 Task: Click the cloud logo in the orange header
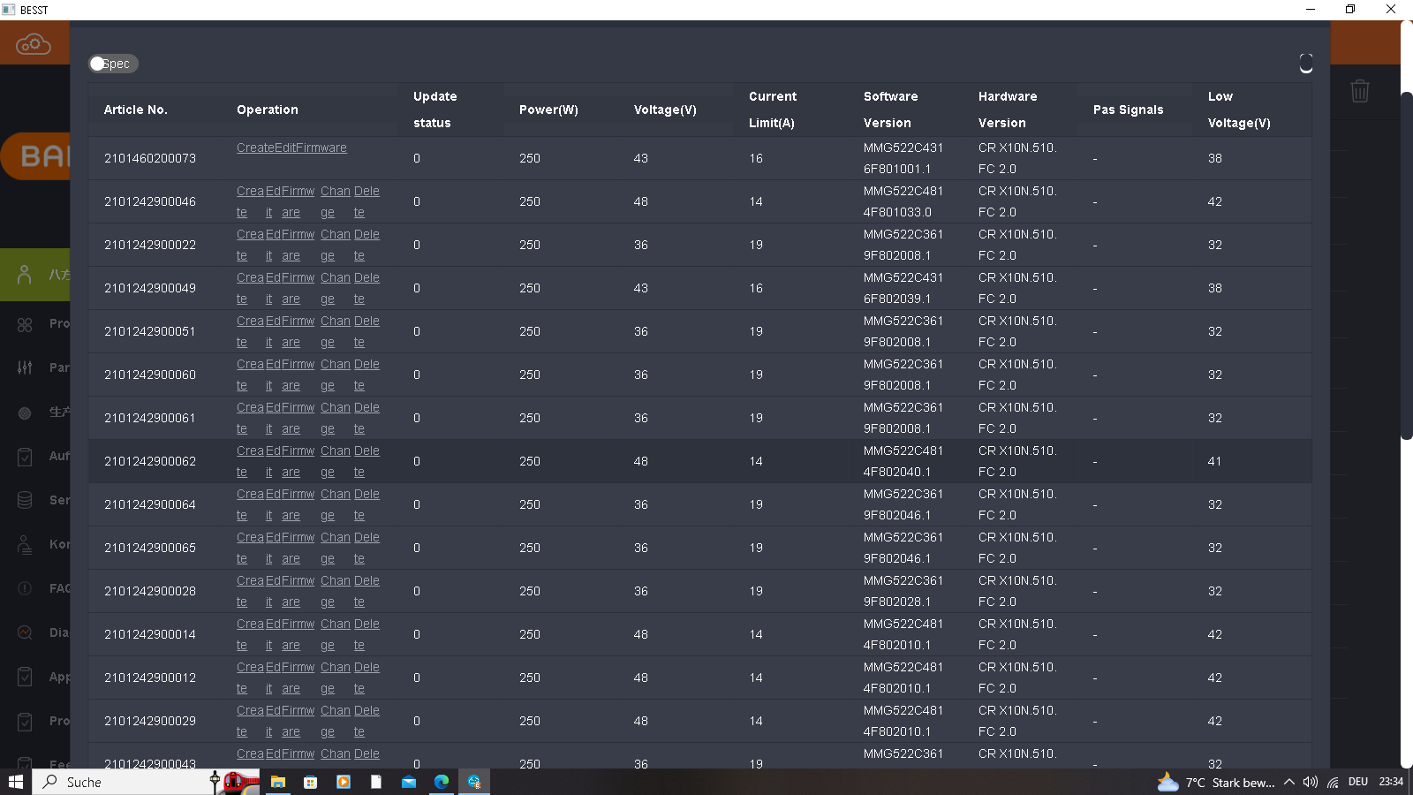tap(34, 43)
